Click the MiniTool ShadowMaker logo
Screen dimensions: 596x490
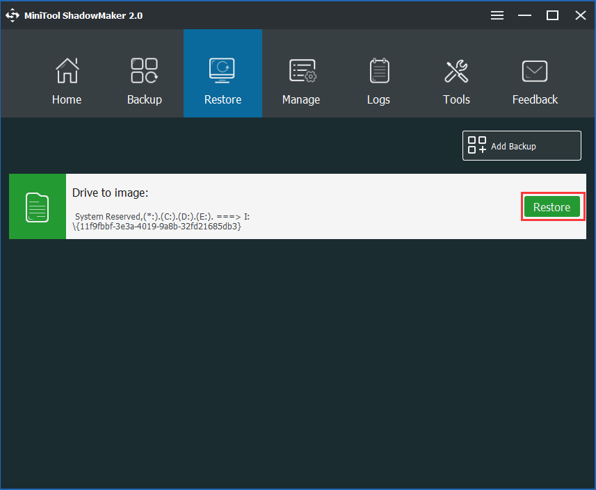tap(12, 15)
